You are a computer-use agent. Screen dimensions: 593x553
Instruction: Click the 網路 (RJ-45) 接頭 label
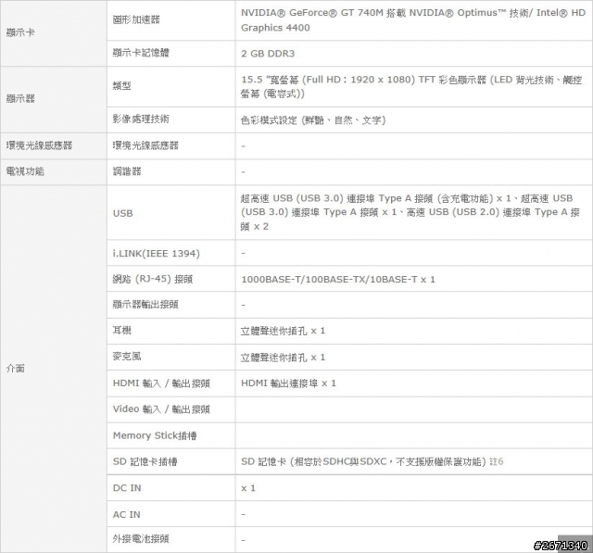pos(153,280)
